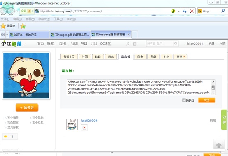Screen dimensions: 228x156
Task: Open the 文件(F) menu
Action: tap(5, 19)
